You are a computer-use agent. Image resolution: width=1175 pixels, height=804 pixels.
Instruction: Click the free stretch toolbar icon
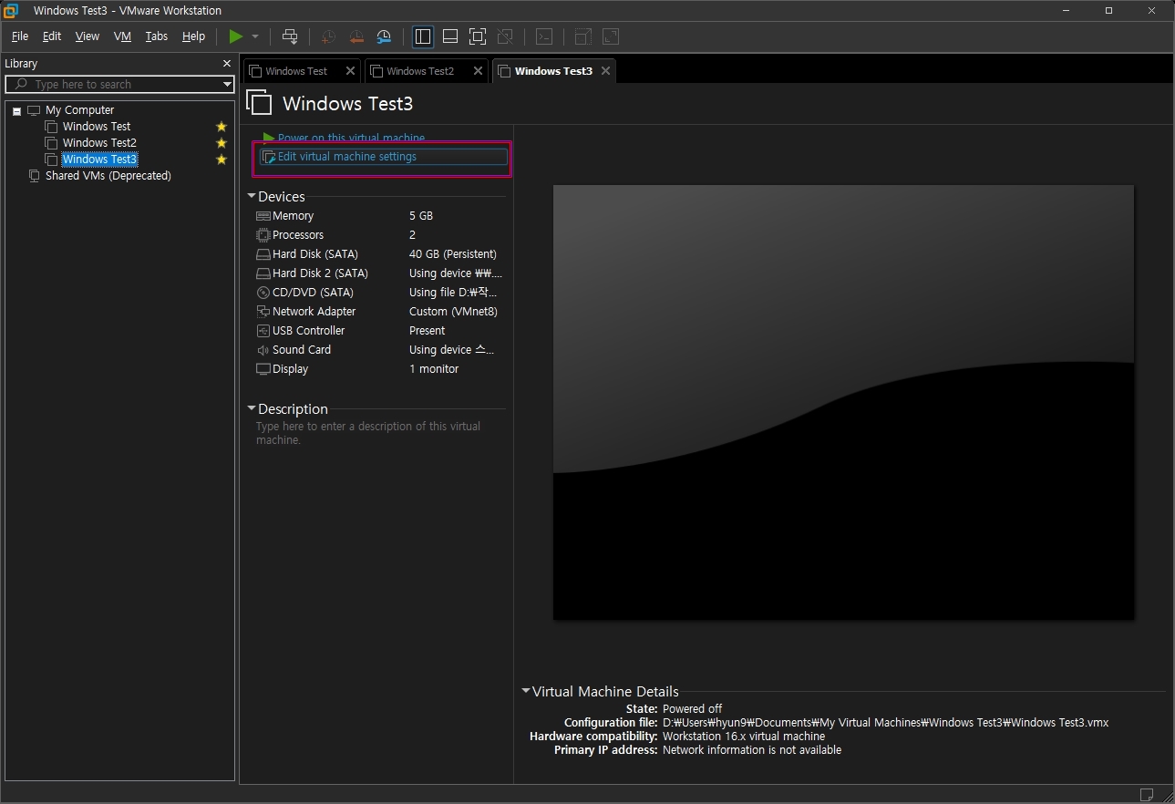click(x=611, y=36)
